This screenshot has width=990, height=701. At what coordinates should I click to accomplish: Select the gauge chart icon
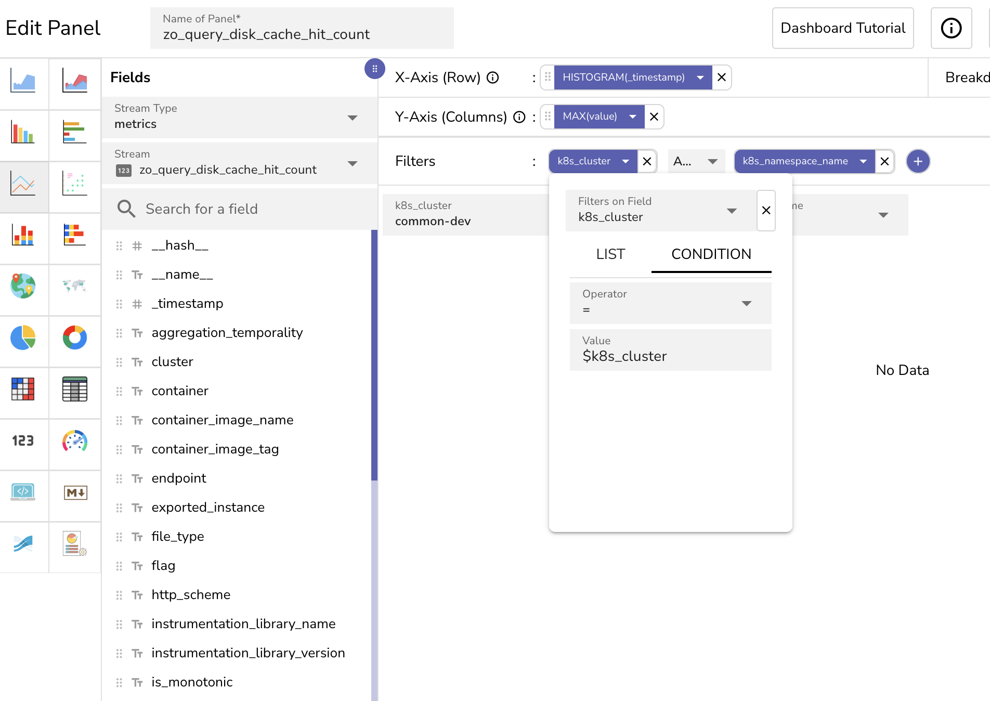pyautogui.click(x=74, y=441)
